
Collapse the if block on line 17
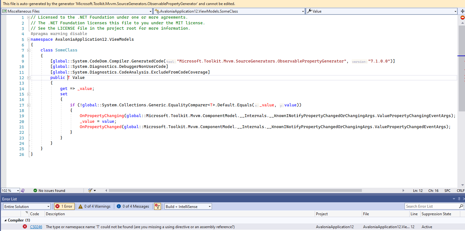point(28,105)
